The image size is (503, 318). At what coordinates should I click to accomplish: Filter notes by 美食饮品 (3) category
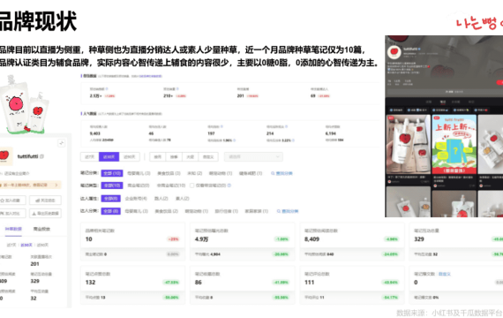click(169, 173)
